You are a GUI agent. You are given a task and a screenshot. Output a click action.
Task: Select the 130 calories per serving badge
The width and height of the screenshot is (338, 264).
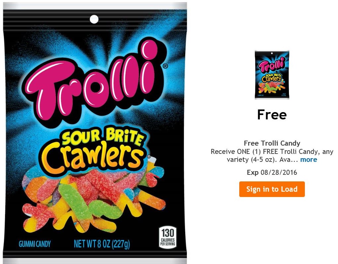click(168, 237)
